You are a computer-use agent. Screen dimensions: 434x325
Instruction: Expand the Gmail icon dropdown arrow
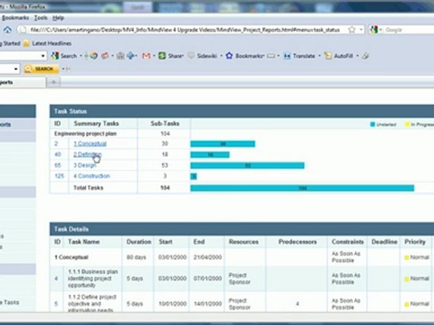(154, 56)
